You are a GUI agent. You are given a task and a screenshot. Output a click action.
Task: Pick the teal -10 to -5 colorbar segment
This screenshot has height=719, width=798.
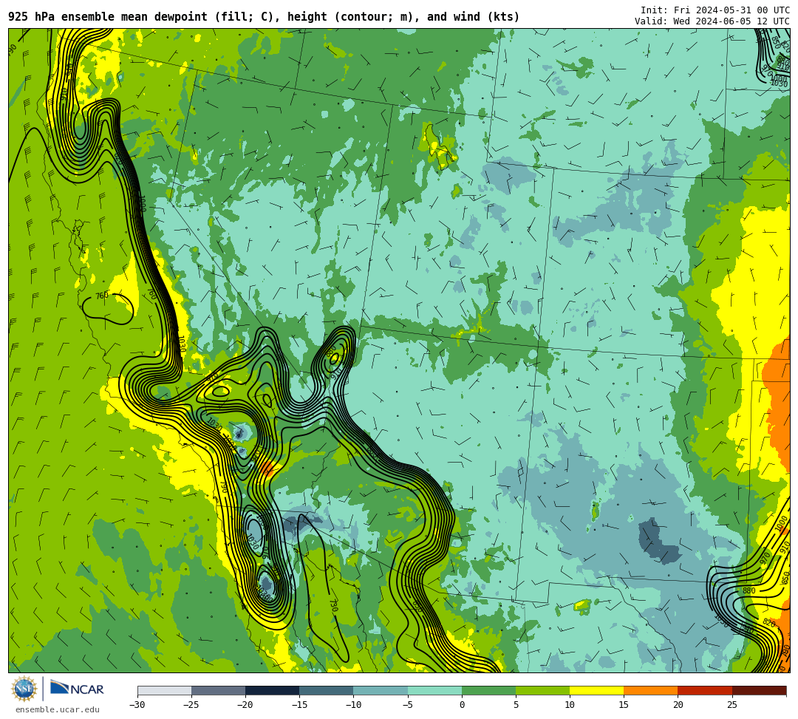pyautogui.click(x=381, y=690)
